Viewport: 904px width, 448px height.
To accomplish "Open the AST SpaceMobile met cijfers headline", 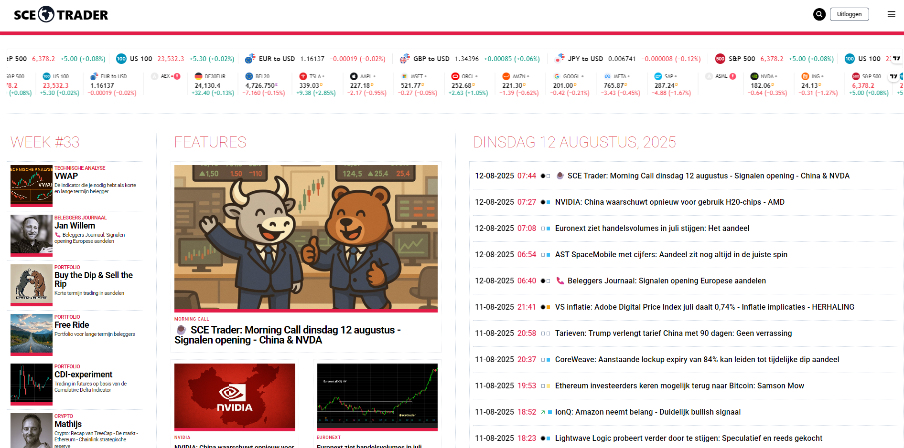I will [x=671, y=254].
